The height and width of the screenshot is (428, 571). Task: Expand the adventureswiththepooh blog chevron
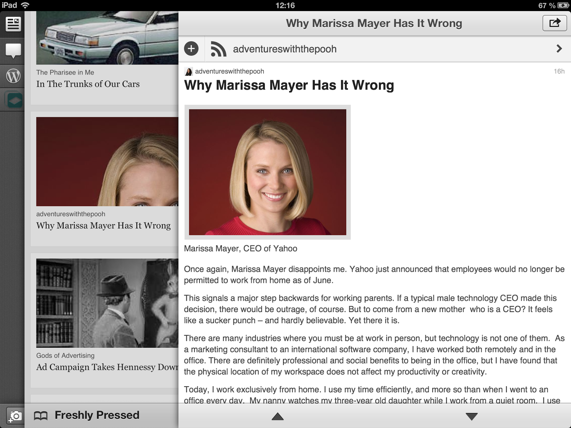[559, 49]
